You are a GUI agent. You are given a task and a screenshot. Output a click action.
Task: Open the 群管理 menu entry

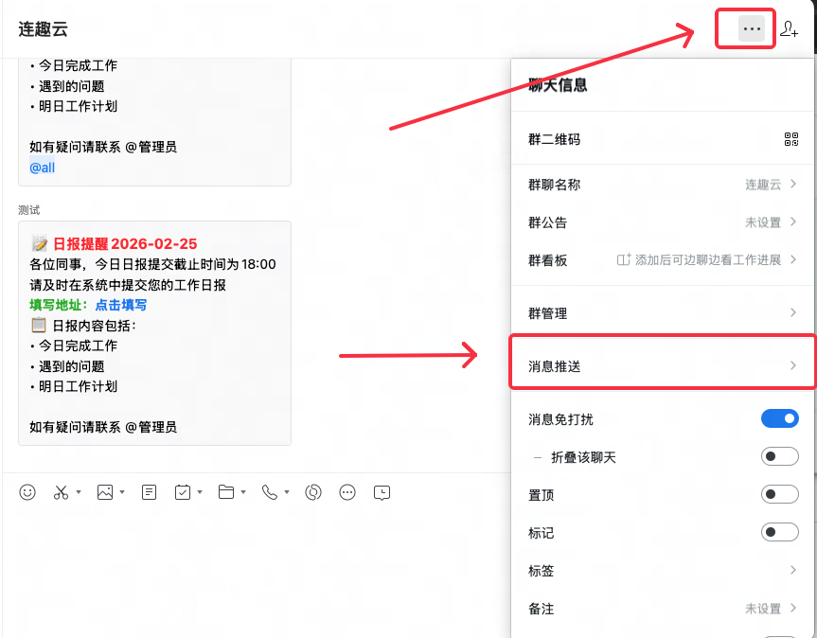[662, 312]
